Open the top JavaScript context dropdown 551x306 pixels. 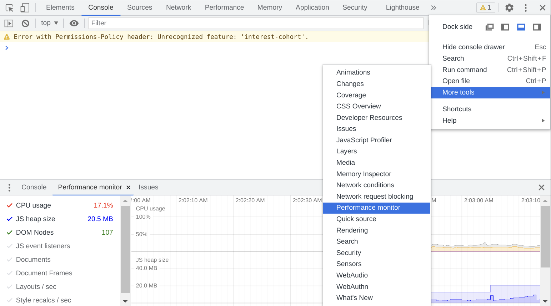[49, 23]
